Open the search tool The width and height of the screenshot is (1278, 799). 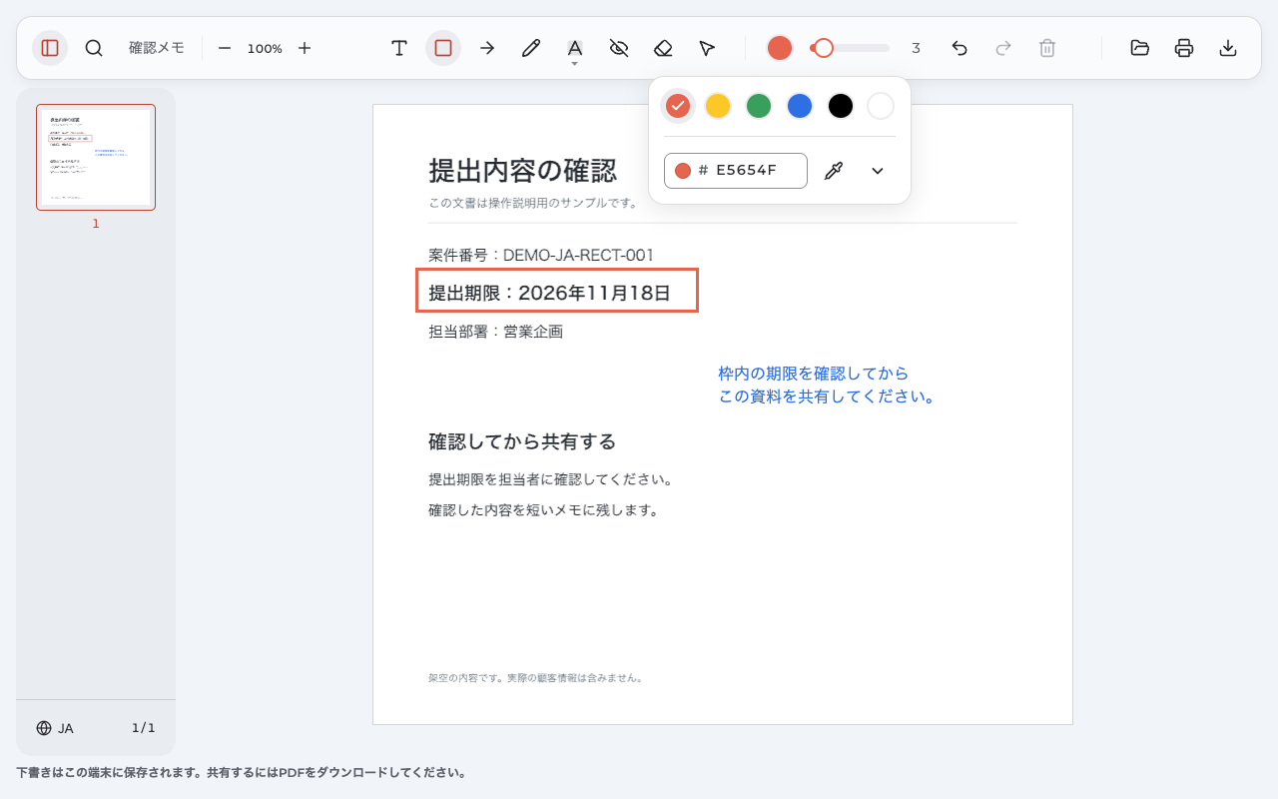(94, 48)
